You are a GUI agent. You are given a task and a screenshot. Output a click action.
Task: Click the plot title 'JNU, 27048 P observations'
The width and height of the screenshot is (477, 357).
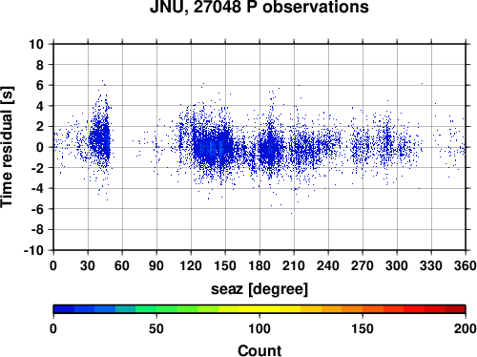click(259, 7)
